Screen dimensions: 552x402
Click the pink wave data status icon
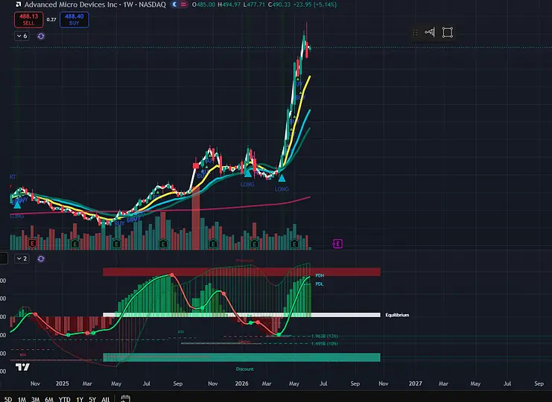(183, 4)
